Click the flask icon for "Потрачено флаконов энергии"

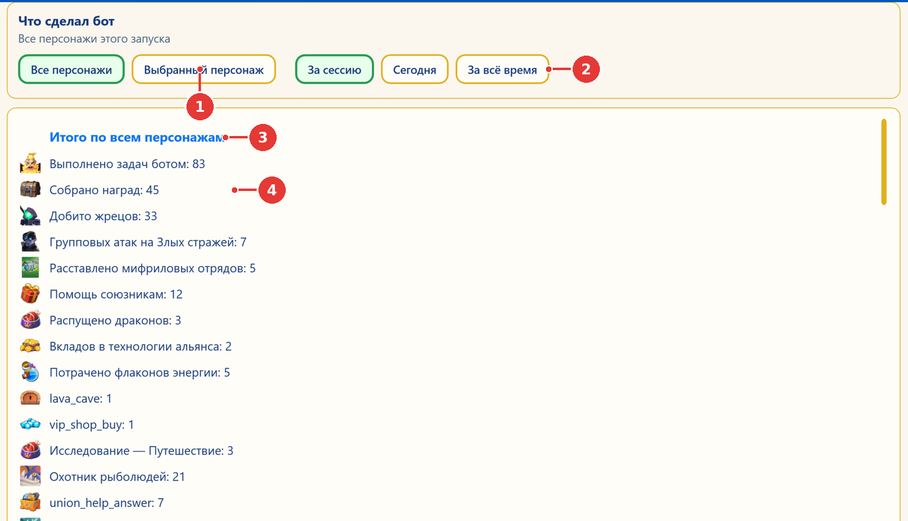point(30,372)
